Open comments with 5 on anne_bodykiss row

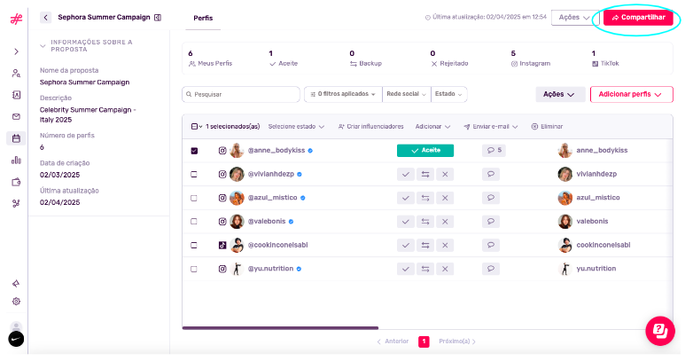tap(494, 151)
